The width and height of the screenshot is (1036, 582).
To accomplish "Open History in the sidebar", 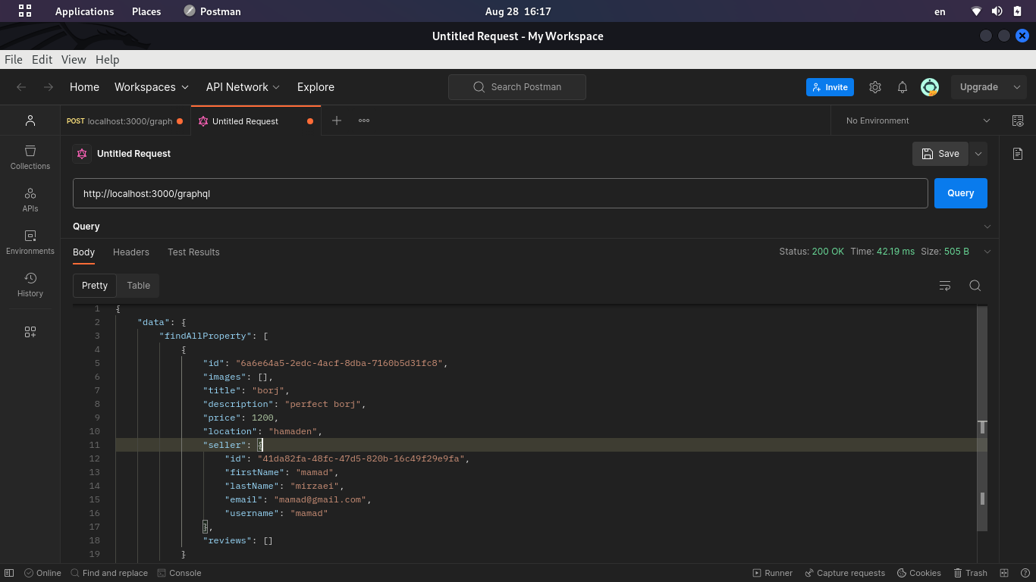I will tap(30, 285).
